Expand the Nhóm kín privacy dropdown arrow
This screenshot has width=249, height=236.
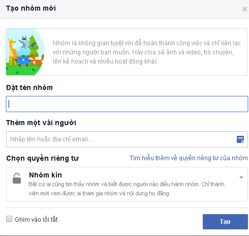(x=241, y=178)
